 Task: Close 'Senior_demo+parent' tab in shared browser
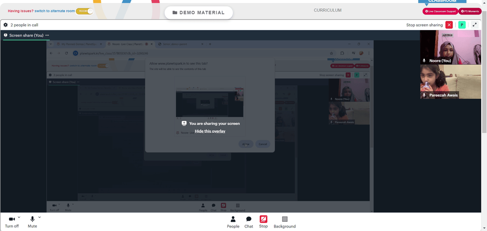coord(202,44)
